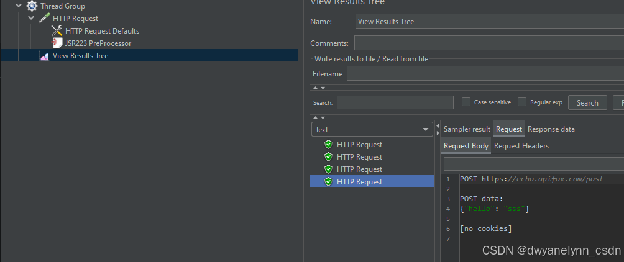Click the green shield of first HTTP Request result
Screen dimensions: 624x262
tap(328, 144)
